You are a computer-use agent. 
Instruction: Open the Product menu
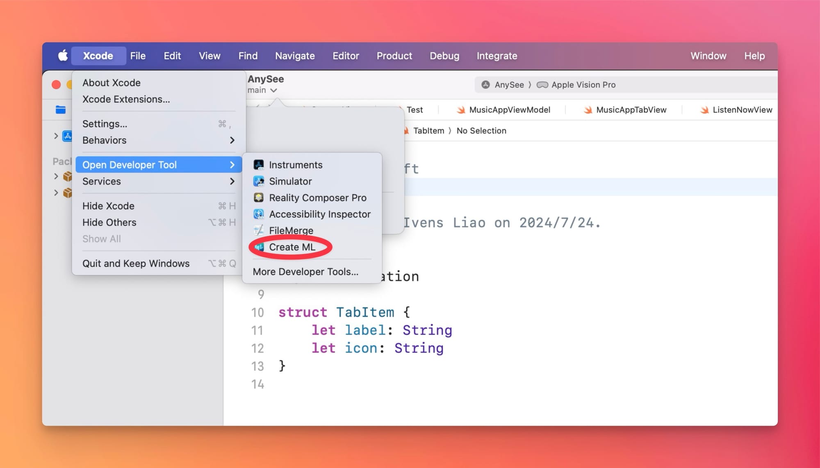[x=394, y=56]
